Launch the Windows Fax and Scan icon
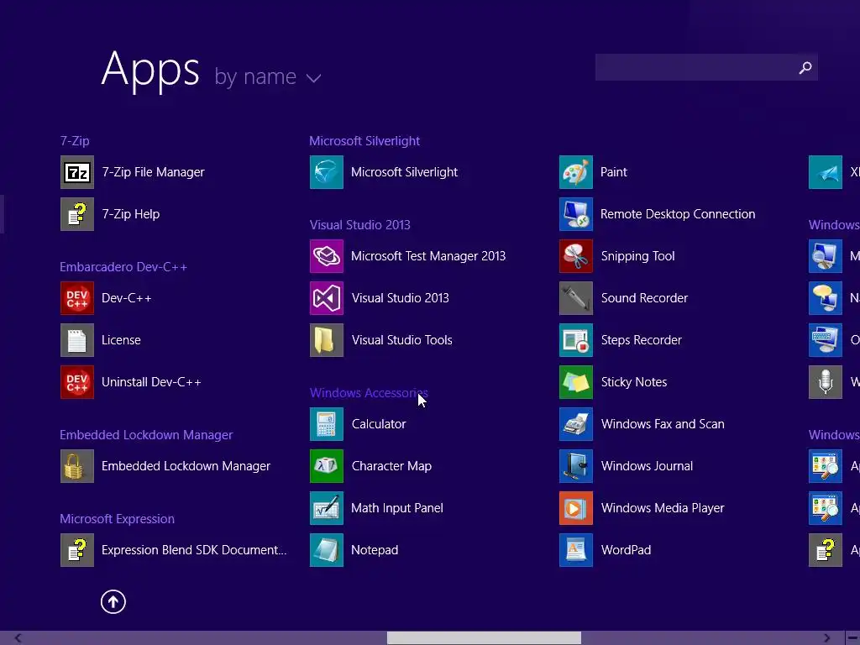This screenshot has width=860, height=645. pyautogui.click(x=576, y=424)
